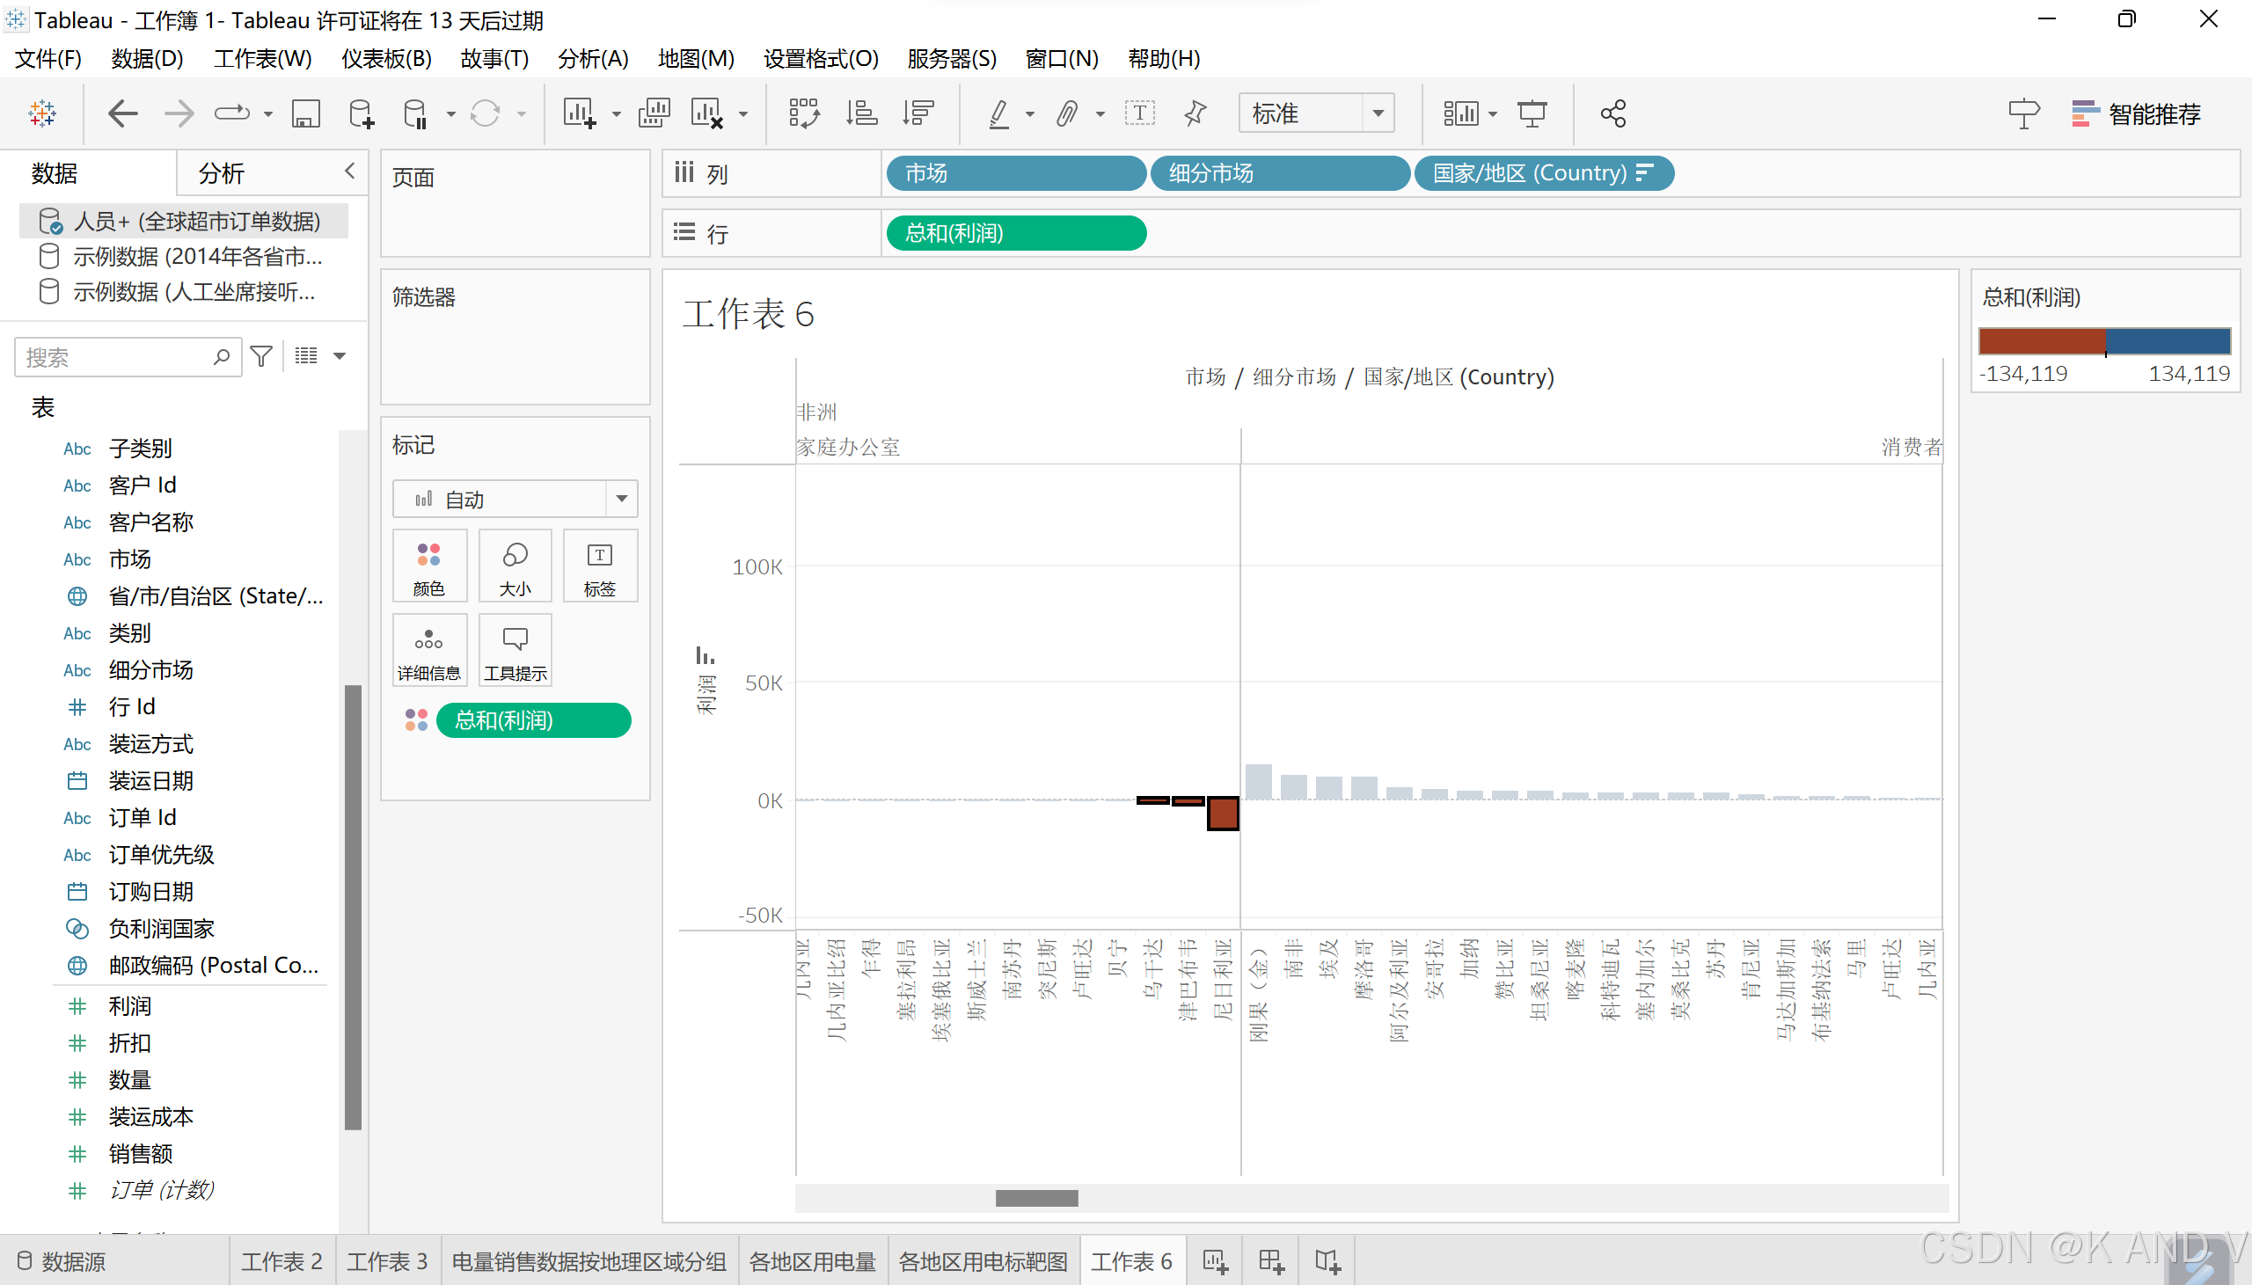Screen dimensions: 2252x1285
Task: Switch to the 各地区用电量 sheet tab
Action: (x=812, y=1261)
